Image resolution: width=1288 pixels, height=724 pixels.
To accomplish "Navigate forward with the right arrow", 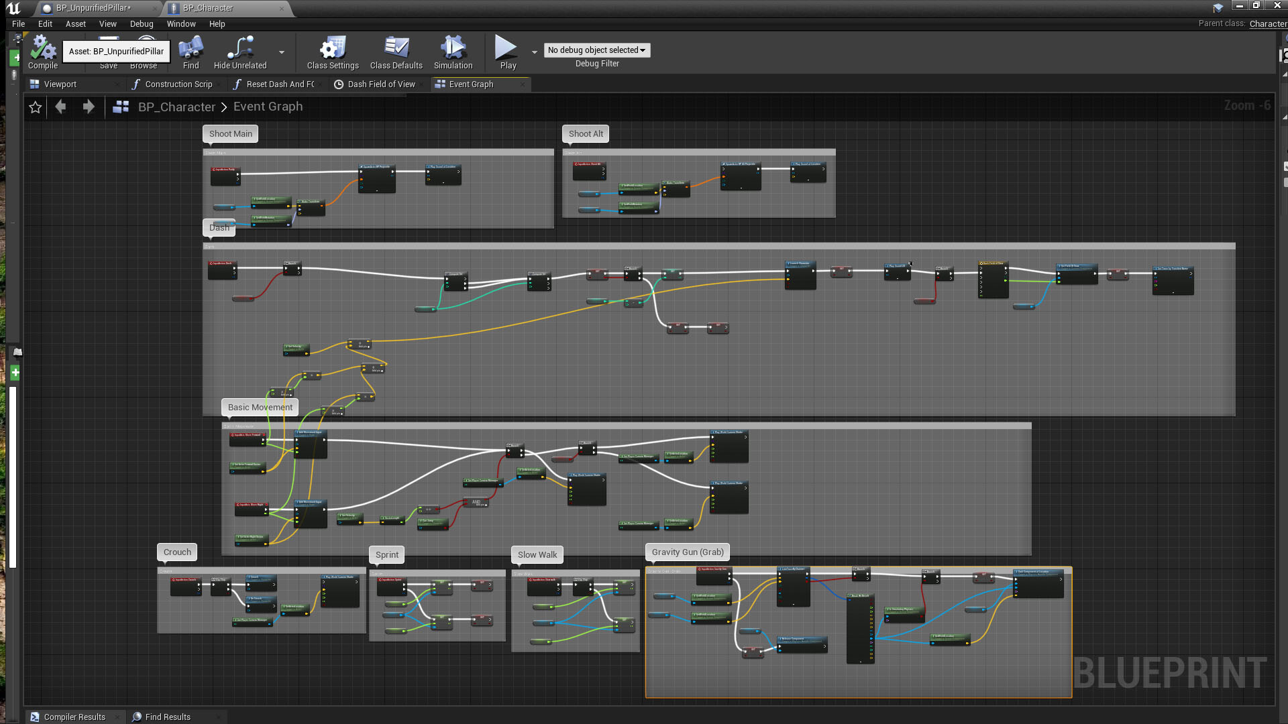I will (89, 107).
